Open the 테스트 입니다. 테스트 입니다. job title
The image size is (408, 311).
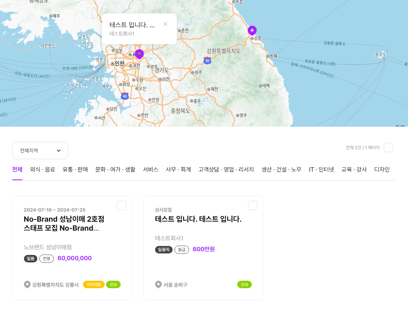coord(198,219)
